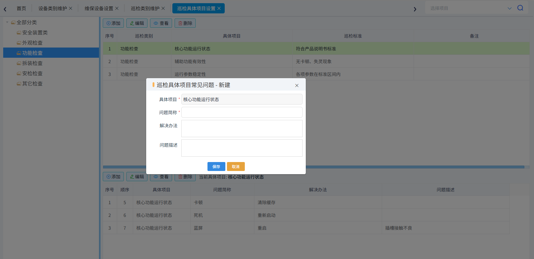Viewport: 534px width, 259px height.
Task: Focus the 问题简称 input field
Action: (242, 112)
